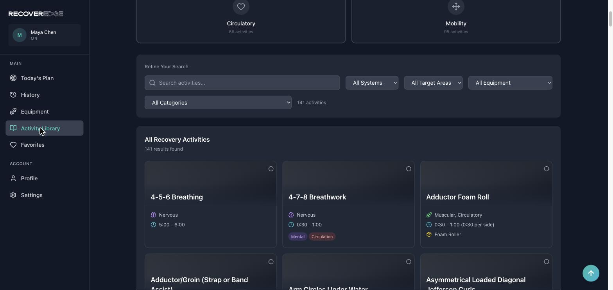Viewport: 613px width, 290px height.
Task: Click the Circulatory heart icon
Action: 241,6
